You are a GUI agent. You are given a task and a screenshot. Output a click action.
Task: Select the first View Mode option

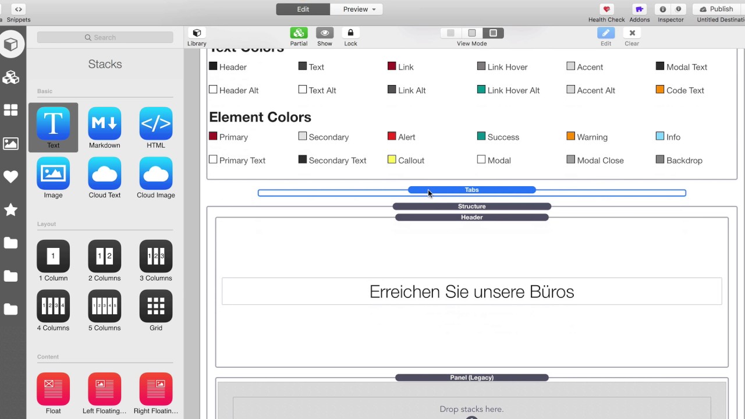pos(450,33)
